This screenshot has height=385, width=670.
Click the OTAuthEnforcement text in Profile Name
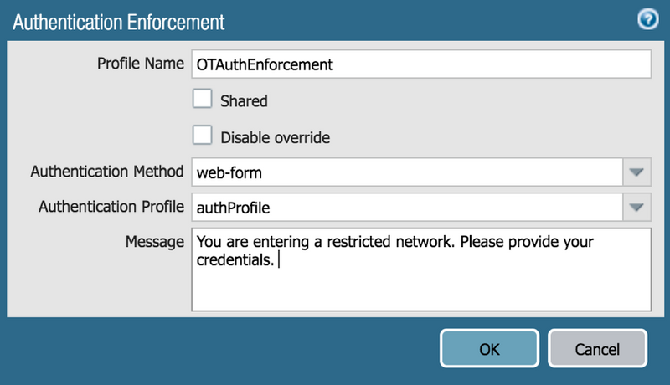tap(265, 64)
